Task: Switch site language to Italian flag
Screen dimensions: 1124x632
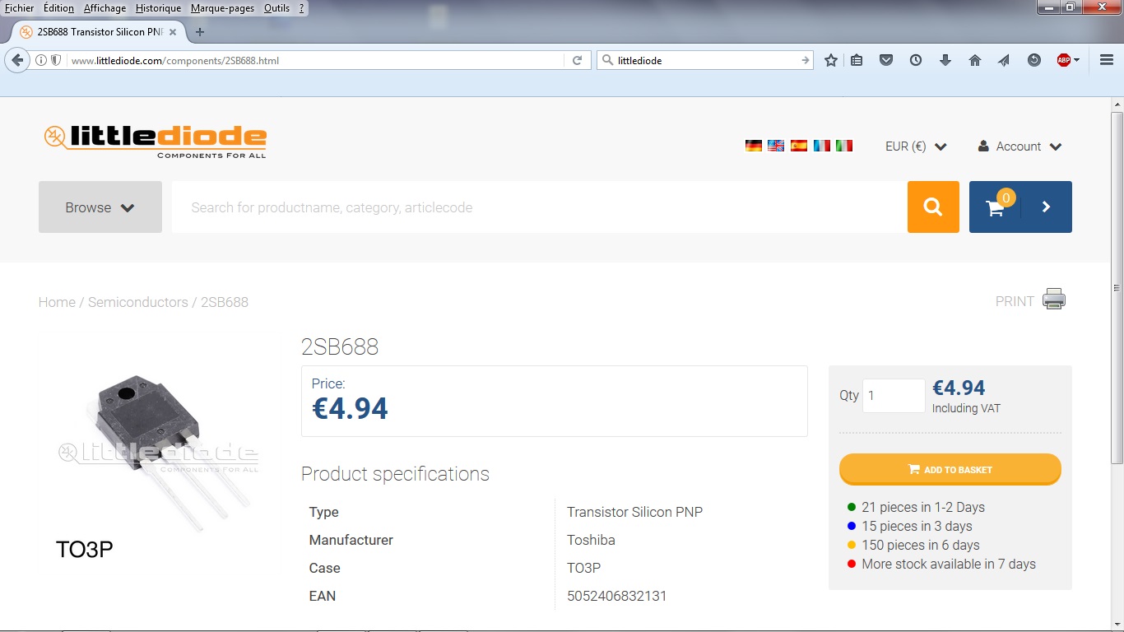Action: coord(844,146)
